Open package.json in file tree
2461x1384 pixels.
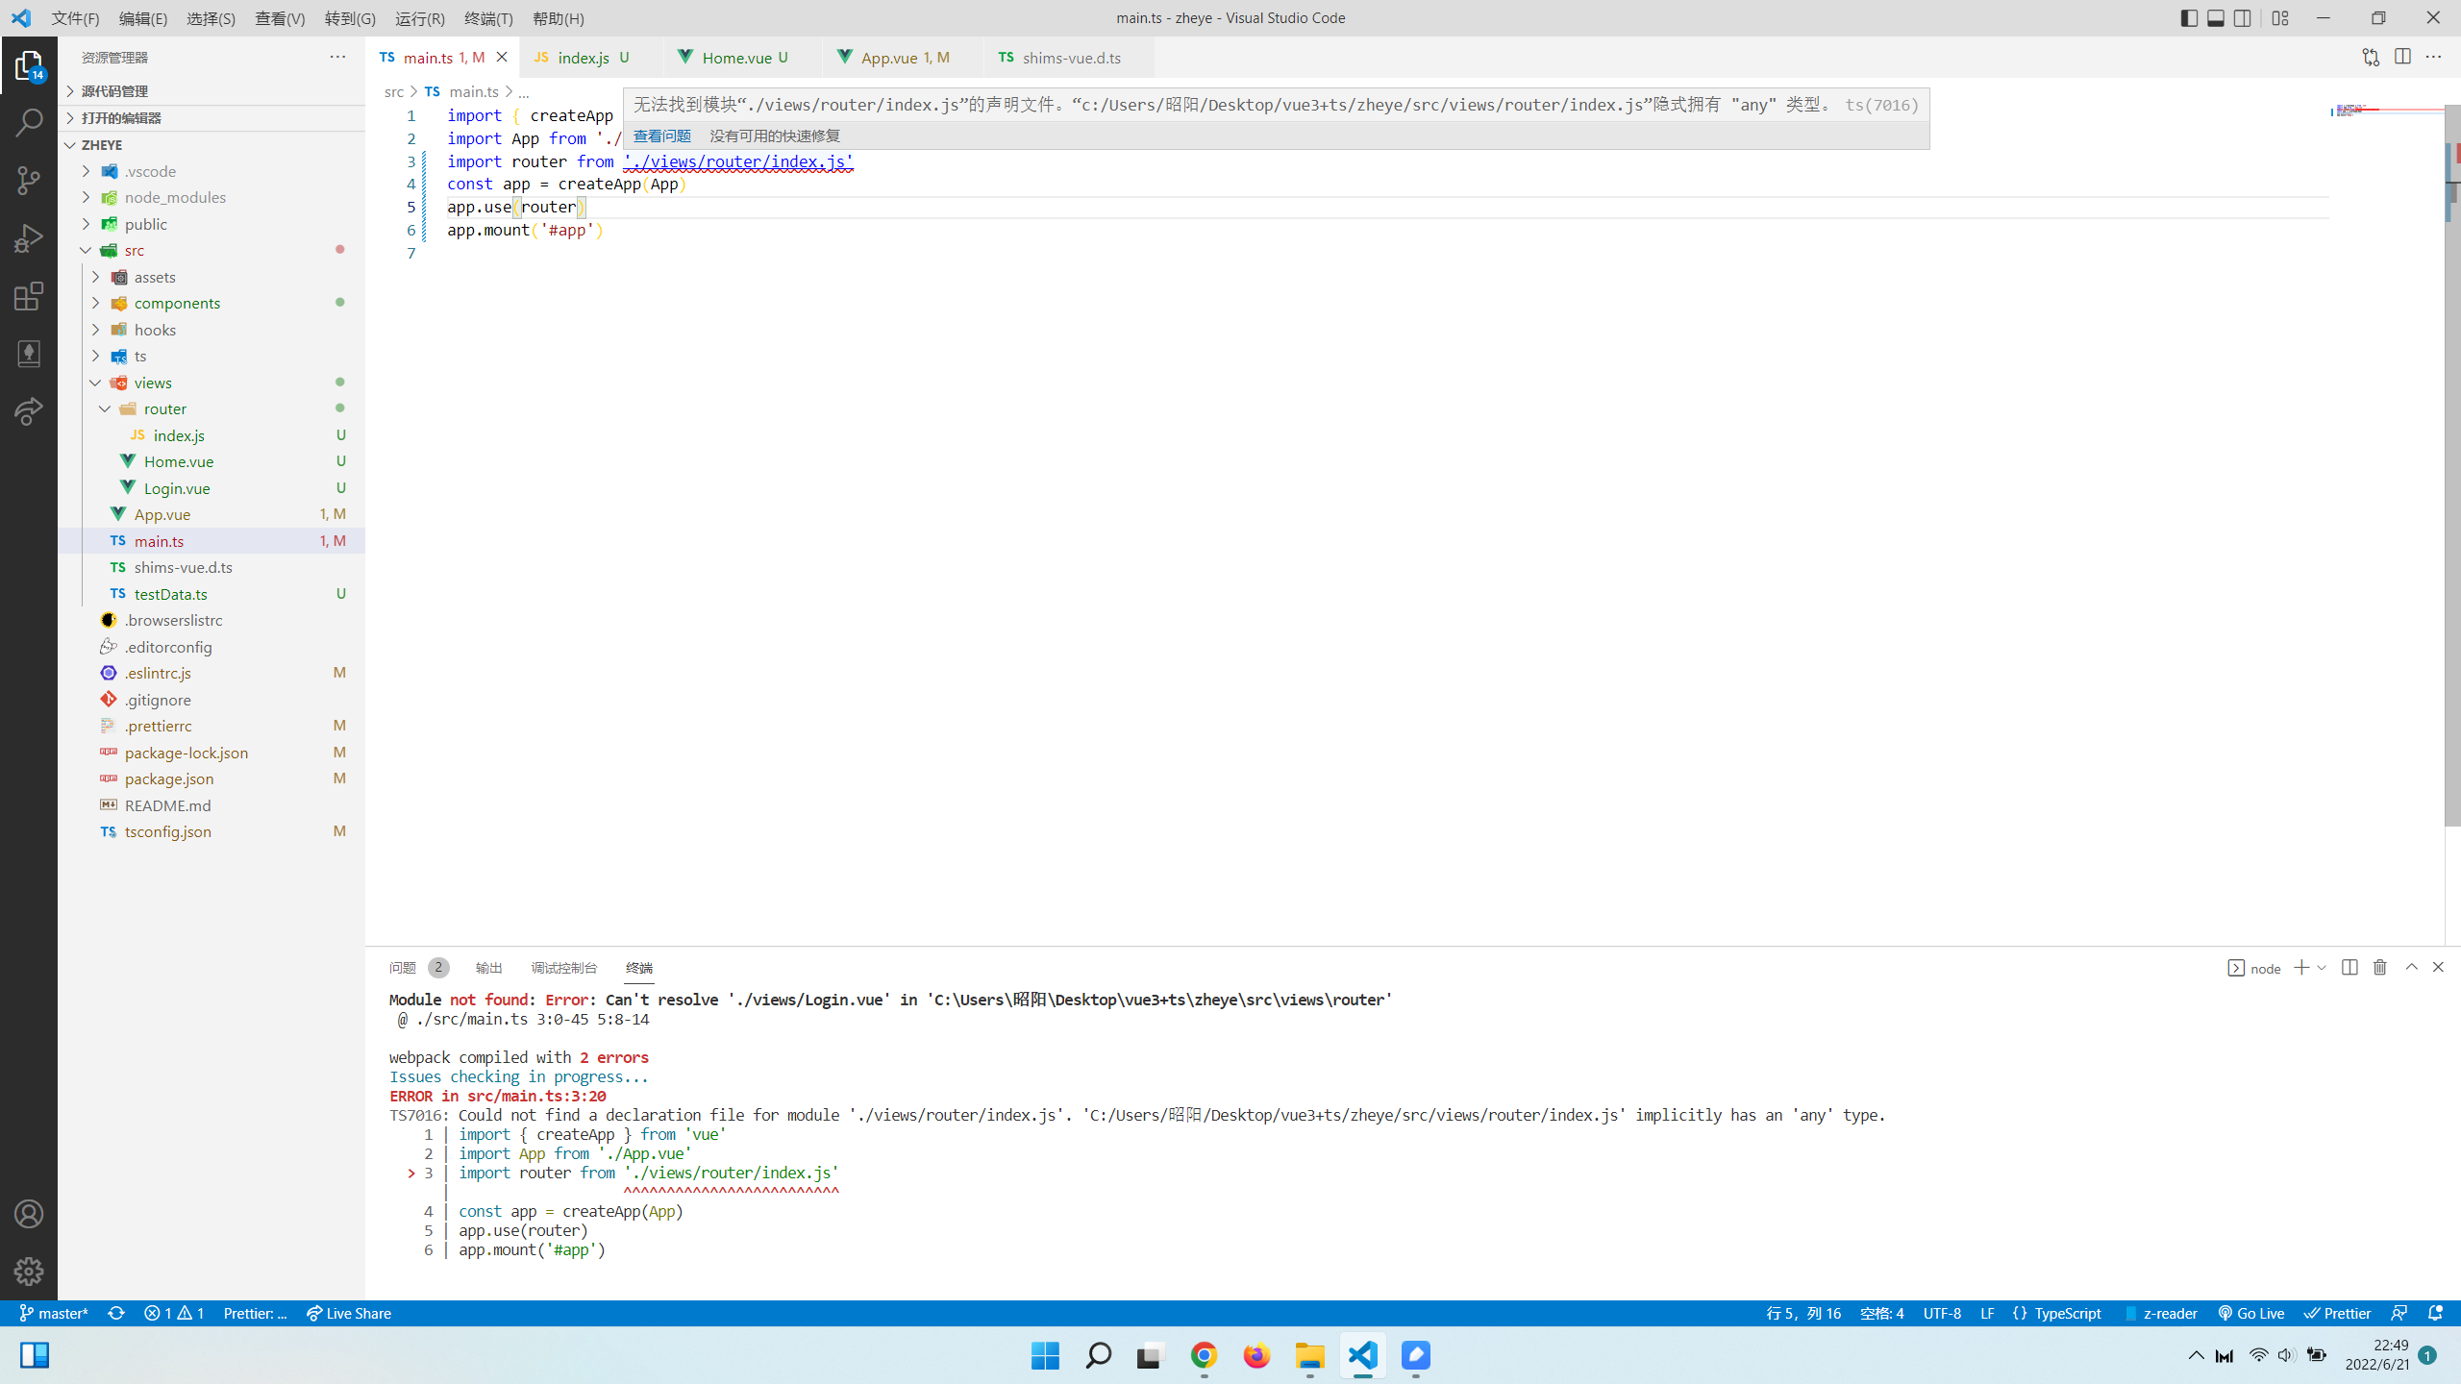(x=211, y=778)
